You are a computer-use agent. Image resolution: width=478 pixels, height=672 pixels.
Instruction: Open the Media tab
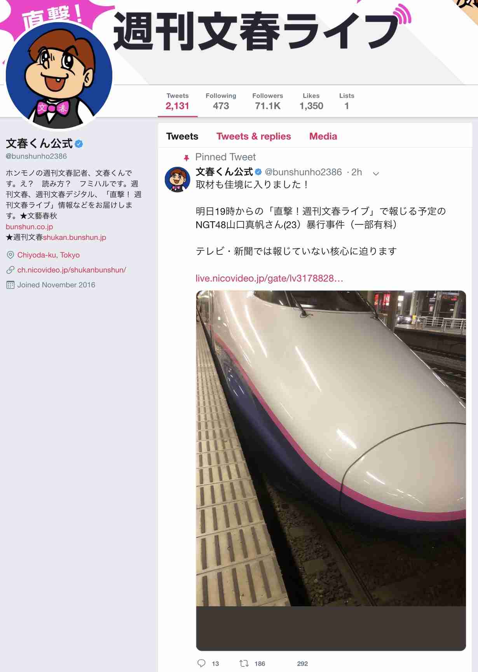[x=323, y=136]
